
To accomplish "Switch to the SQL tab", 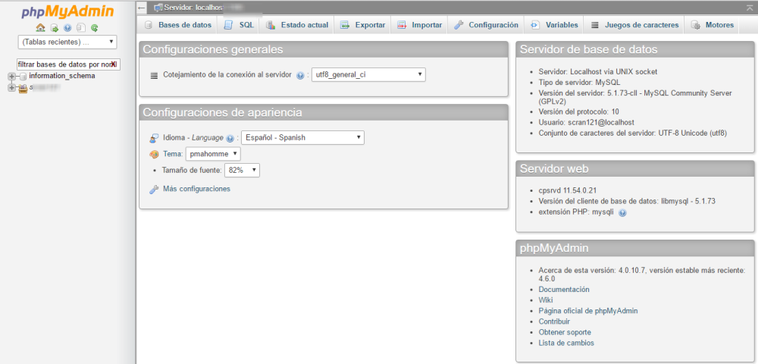I will coord(240,25).
